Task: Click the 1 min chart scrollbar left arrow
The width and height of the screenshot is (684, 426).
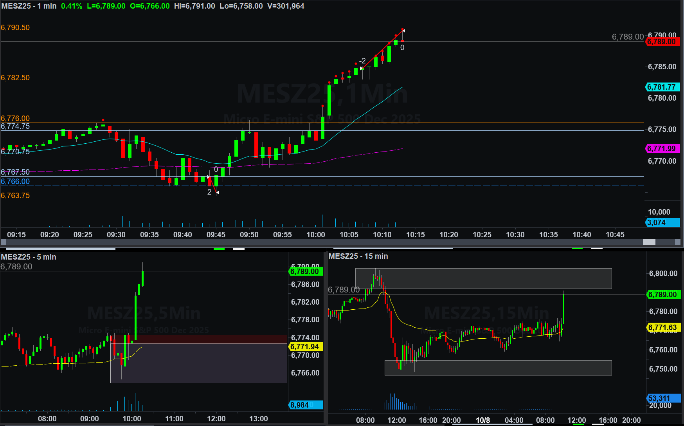Action: pos(4,242)
